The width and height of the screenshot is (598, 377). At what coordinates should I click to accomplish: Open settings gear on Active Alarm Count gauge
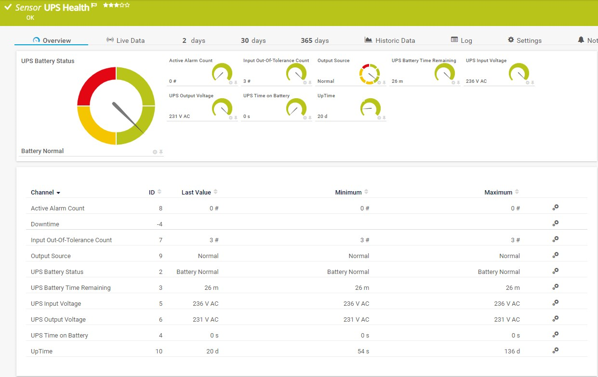click(x=230, y=83)
